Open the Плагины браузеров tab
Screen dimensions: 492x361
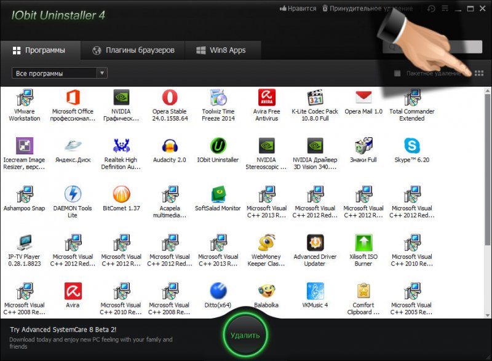[133, 50]
